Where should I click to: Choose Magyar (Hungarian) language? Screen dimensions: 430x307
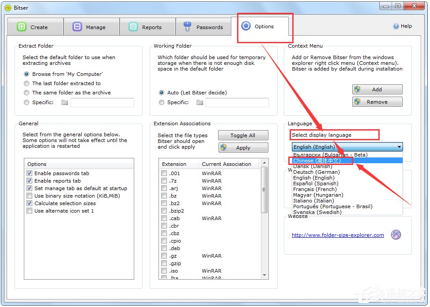347,195
